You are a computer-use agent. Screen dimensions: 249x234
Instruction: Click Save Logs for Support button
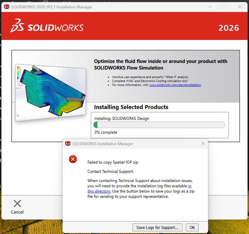tap(157, 227)
